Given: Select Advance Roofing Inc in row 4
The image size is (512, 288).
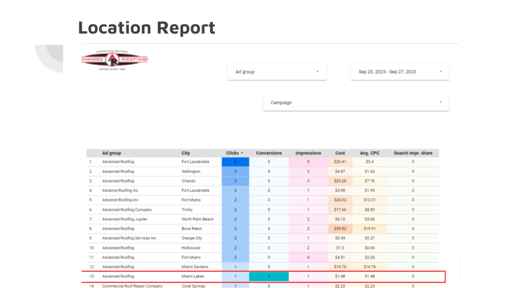Looking at the screenshot, I should [x=120, y=190].
